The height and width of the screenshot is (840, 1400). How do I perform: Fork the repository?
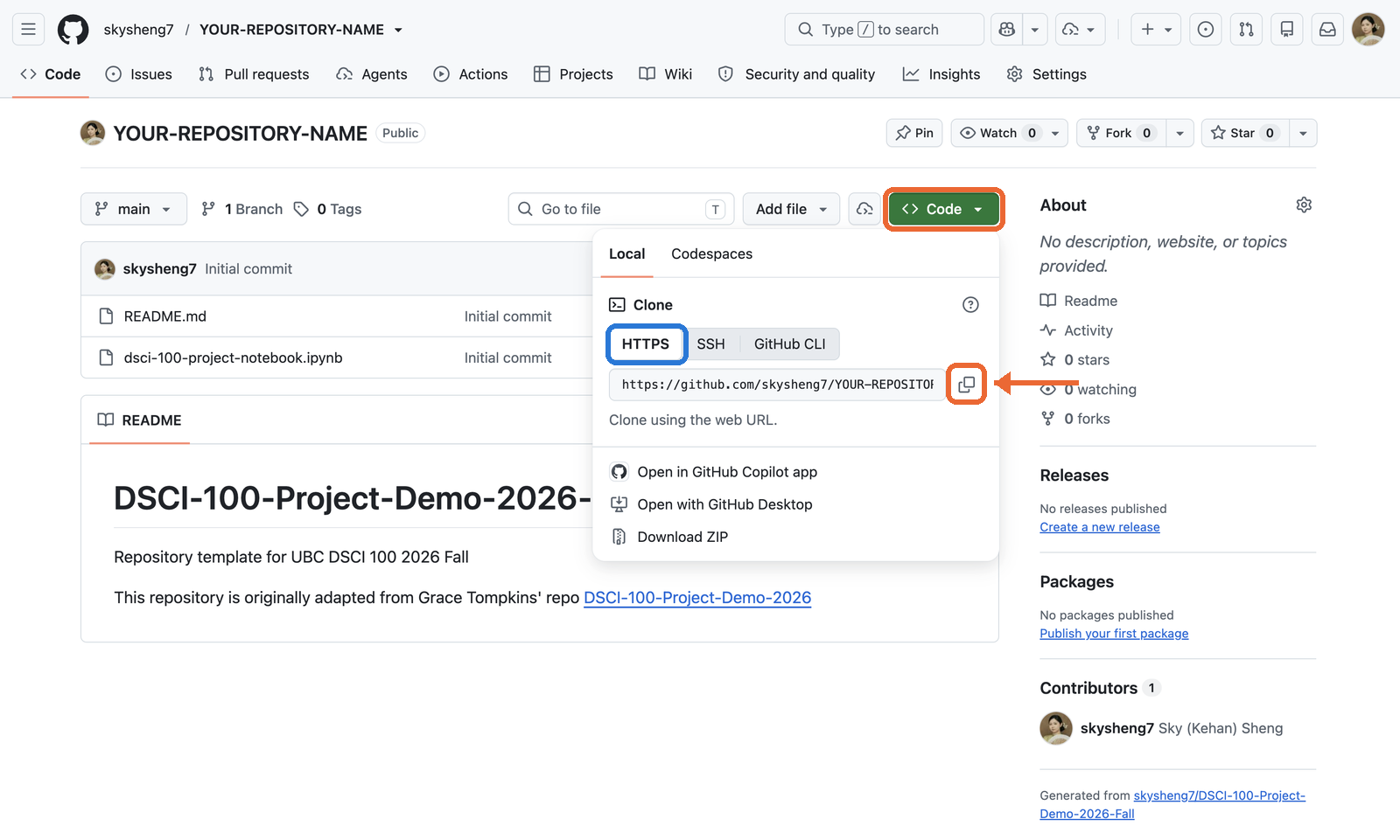1121,133
